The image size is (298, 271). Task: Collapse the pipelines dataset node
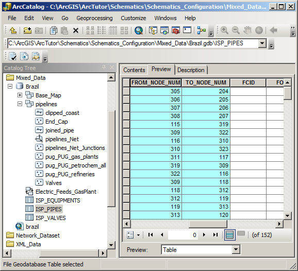point(20,104)
